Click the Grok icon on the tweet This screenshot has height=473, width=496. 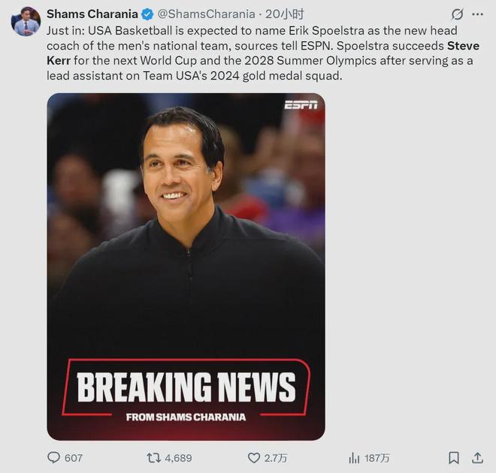pos(457,14)
